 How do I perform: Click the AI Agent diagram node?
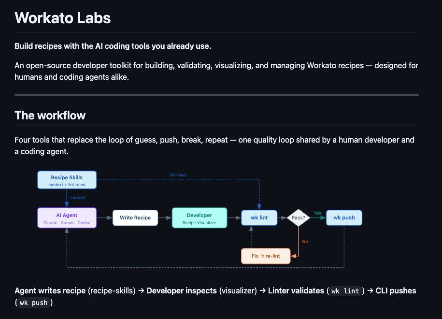pyautogui.click(x=67, y=218)
